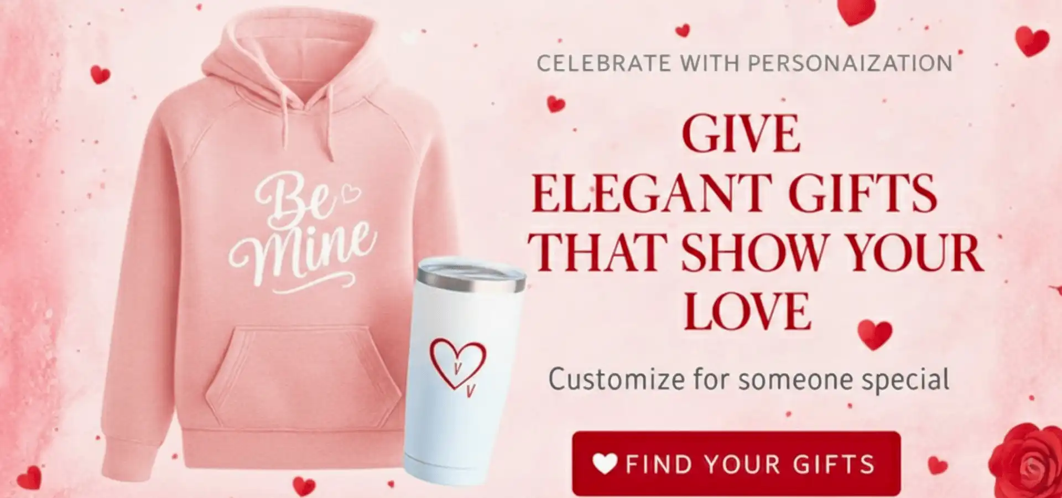Click the red heart right of the gifts button
Viewport: 1062px width, 498px height.
click(x=937, y=465)
